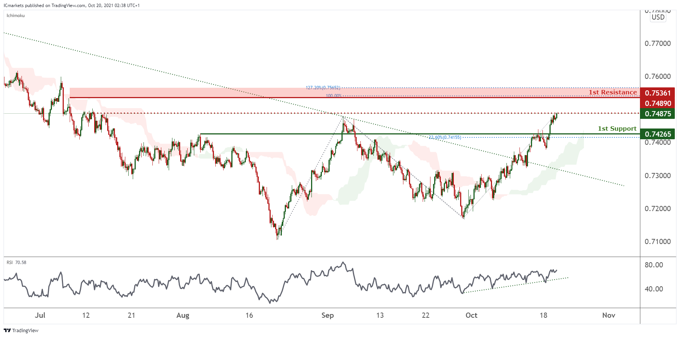Screen dimensions: 680x337
Task: Click the ICmarkets published on TradingView header
Action: click(72, 6)
